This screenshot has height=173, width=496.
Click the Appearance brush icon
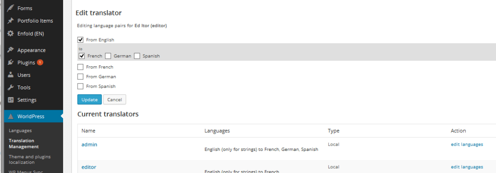[11, 50]
